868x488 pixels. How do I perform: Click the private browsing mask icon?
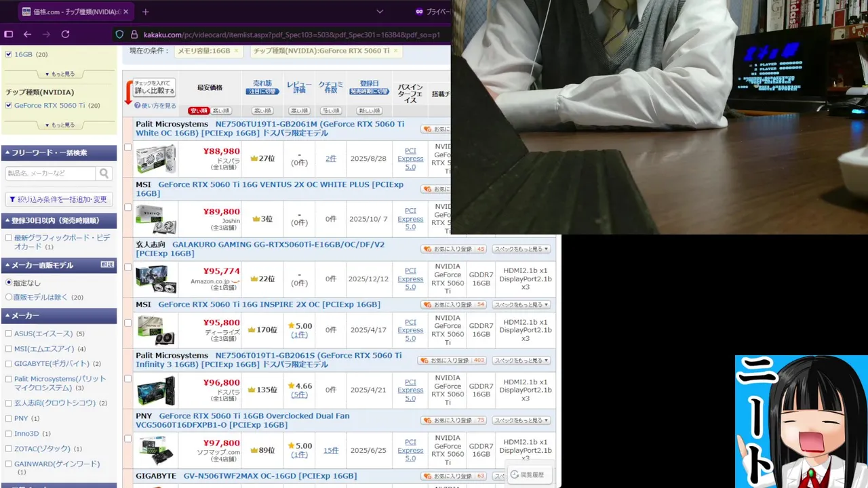coord(419,12)
